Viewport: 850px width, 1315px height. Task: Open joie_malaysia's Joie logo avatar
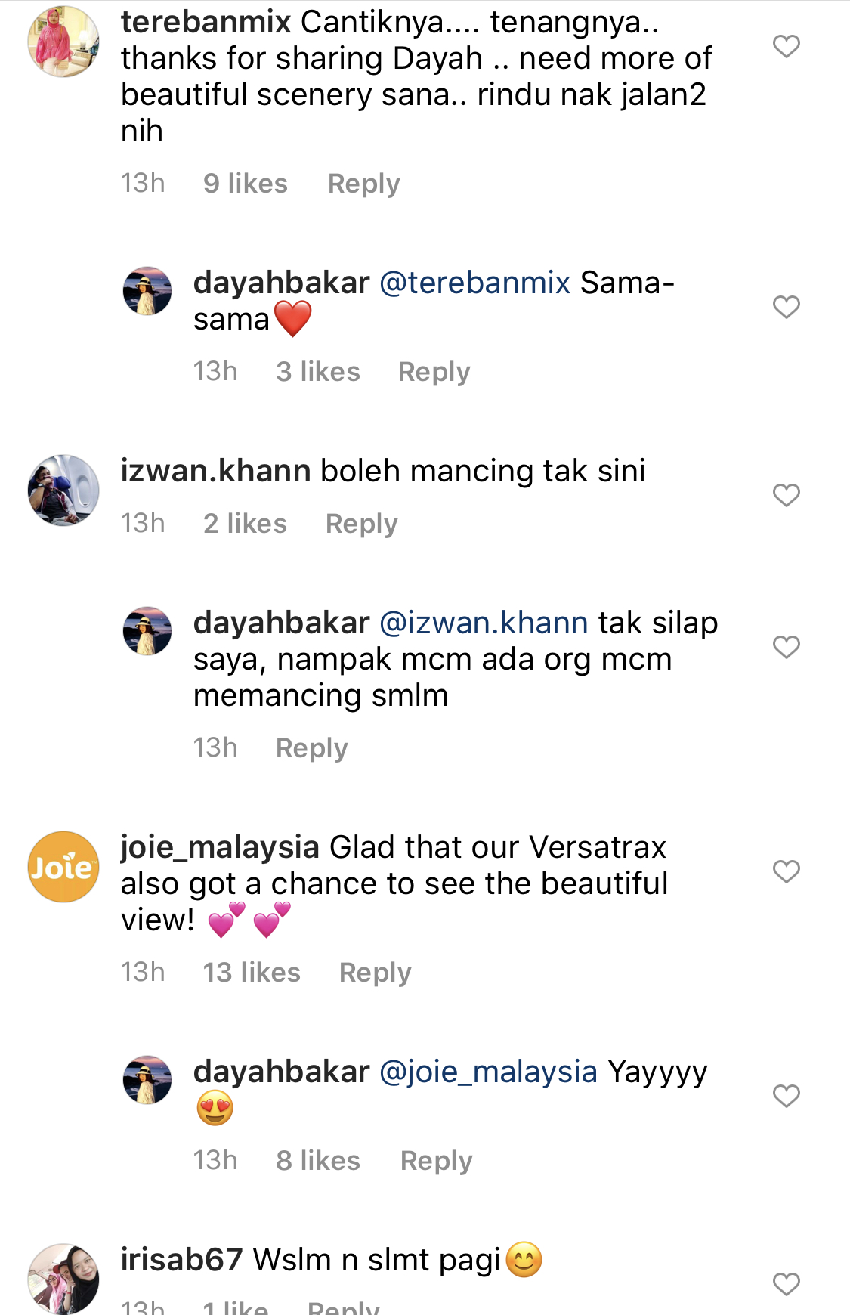(63, 867)
